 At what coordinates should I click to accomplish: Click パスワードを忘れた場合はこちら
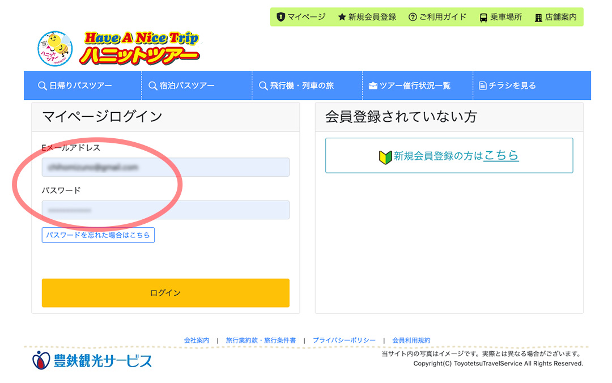(97, 235)
